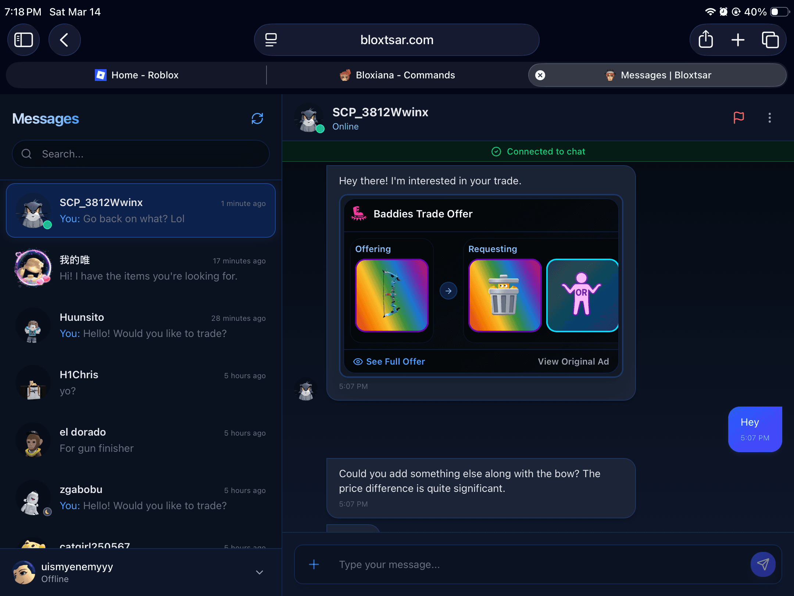
Task: Add an attachment with the plus icon
Action: [314, 564]
